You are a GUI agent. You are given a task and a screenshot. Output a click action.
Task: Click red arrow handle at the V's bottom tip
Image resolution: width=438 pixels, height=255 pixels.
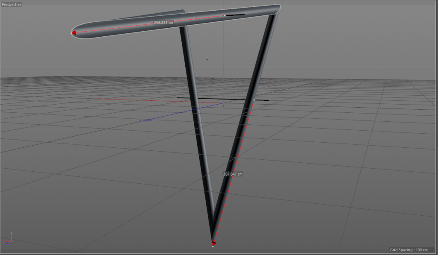pyautogui.click(x=213, y=243)
